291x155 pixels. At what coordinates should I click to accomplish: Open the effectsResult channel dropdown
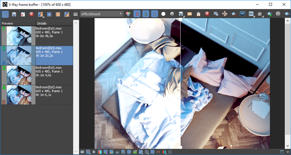tap(102, 14)
